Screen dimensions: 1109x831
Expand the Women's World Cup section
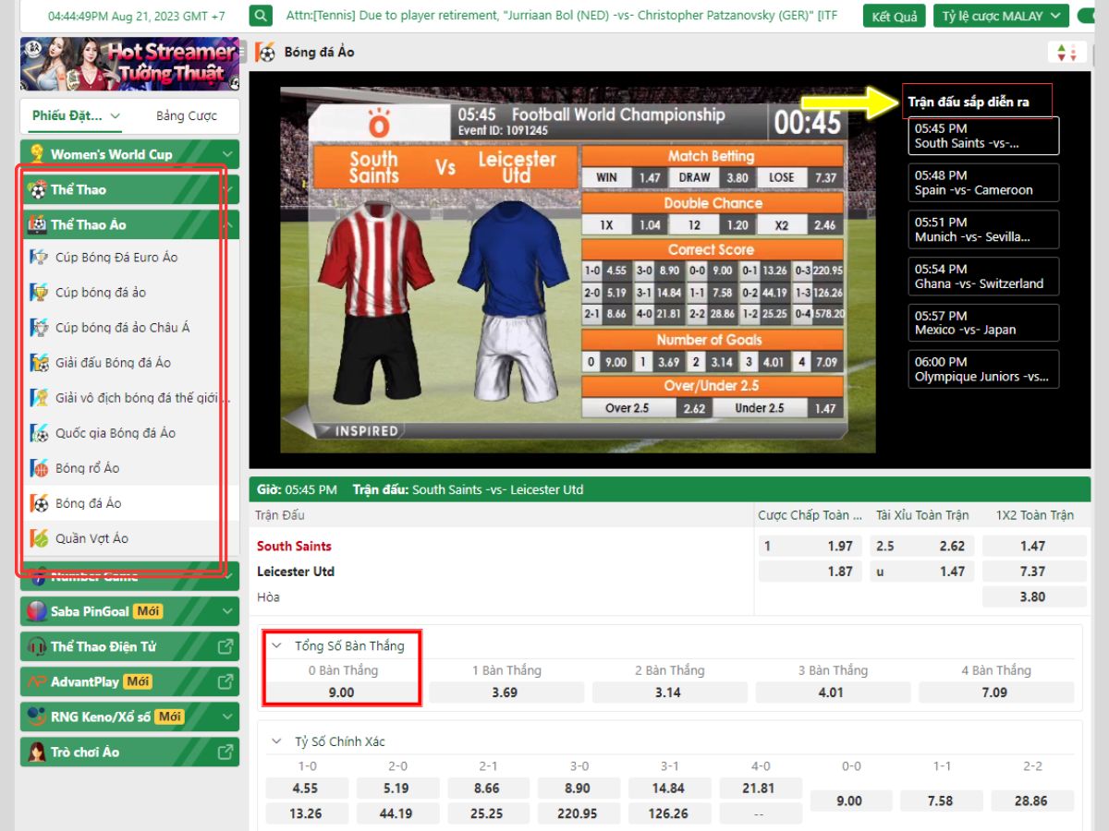pyautogui.click(x=226, y=154)
